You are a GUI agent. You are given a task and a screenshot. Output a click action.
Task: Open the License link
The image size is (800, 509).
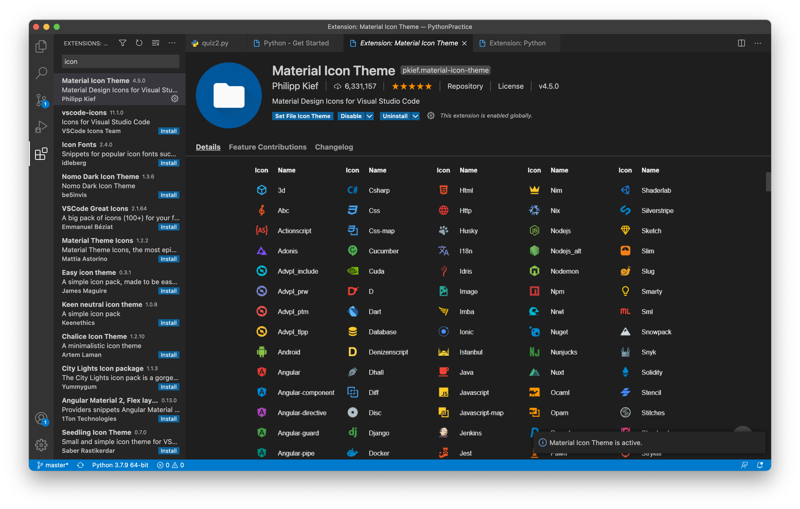coord(511,86)
